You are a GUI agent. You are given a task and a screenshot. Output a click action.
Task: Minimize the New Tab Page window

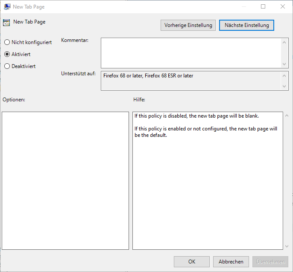click(x=243, y=6)
